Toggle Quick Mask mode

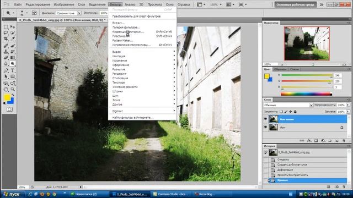(x=9, y=109)
